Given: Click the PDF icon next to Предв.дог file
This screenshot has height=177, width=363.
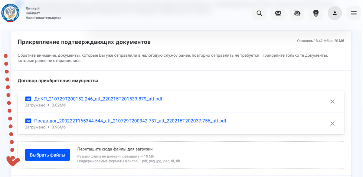Looking at the screenshot, I should 28,121.
